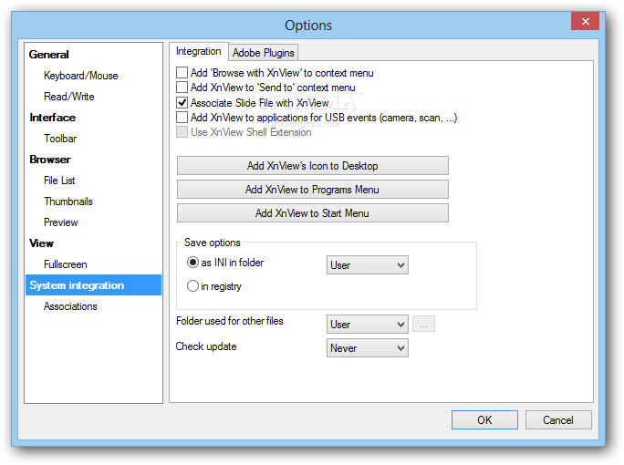Select System integration category

click(94, 285)
